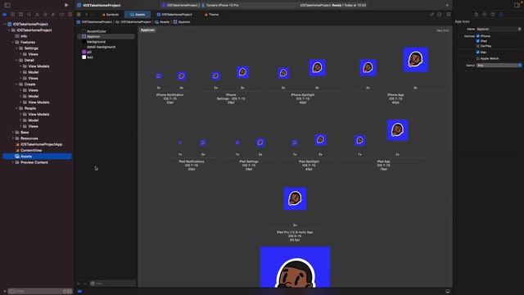Screen dimensions: 524x295
Task: Uncheck the Mac device checkbox
Action: pyautogui.click(x=478, y=52)
